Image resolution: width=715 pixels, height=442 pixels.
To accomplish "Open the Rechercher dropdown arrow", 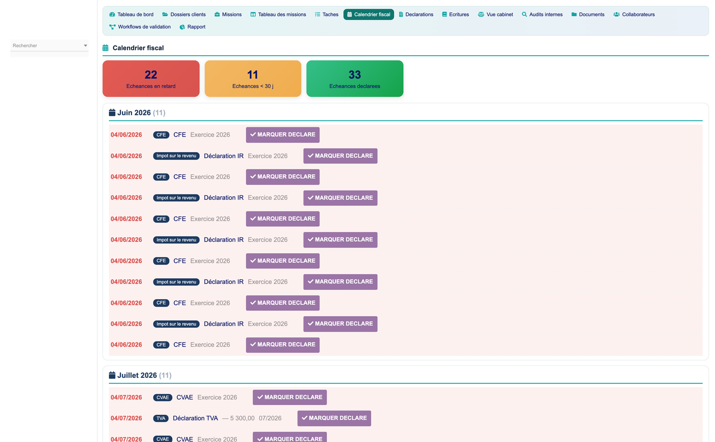I will 86,46.
